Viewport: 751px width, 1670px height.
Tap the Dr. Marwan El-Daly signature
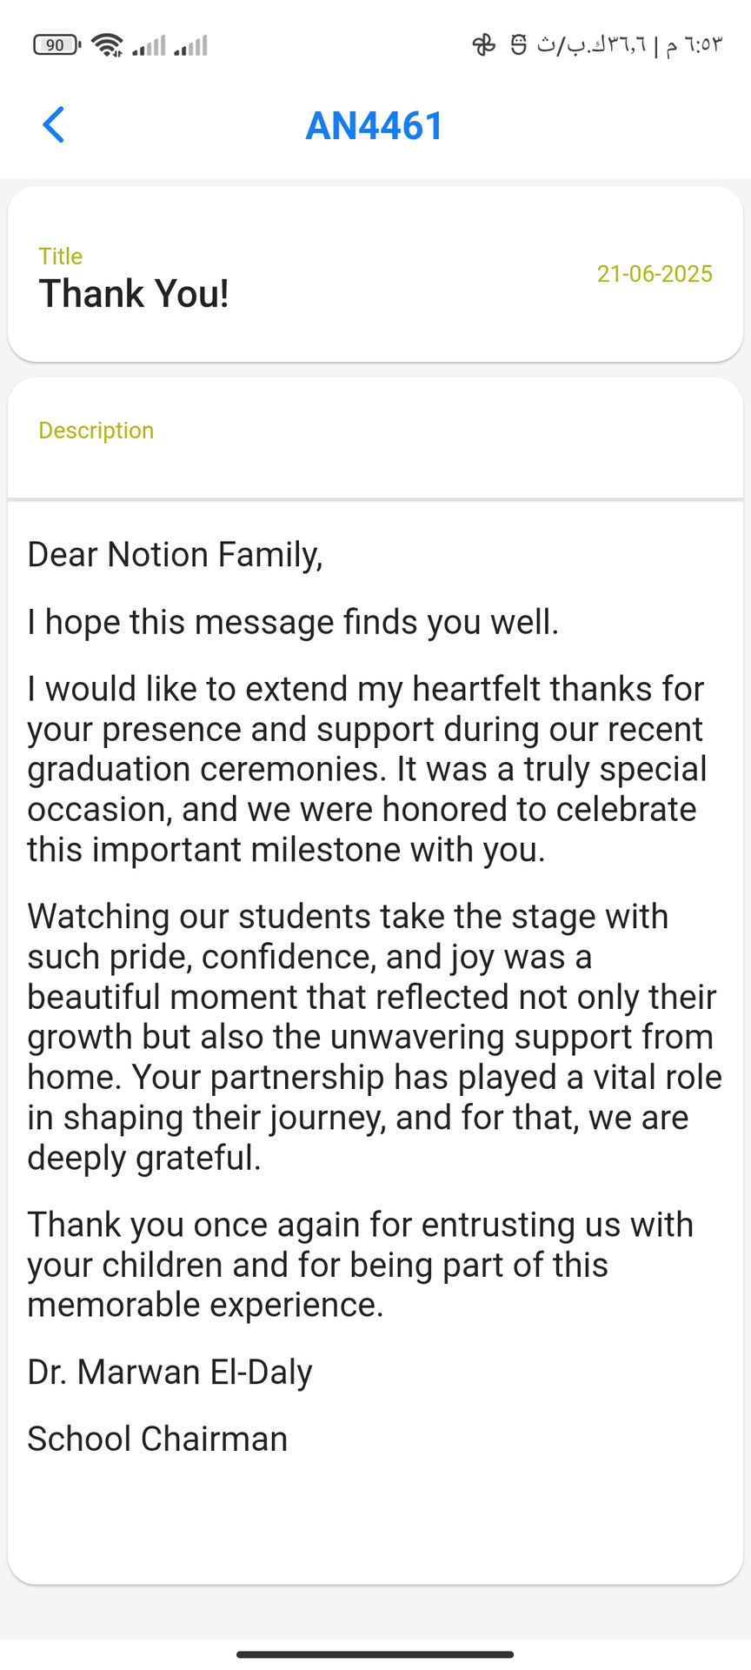coord(169,1372)
